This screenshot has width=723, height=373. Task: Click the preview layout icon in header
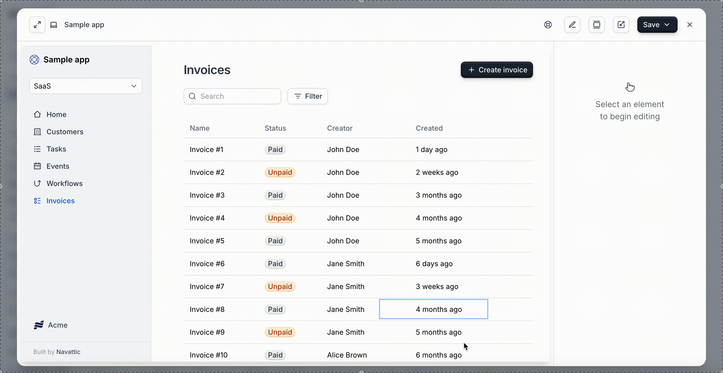pyautogui.click(x=596, y=25)
